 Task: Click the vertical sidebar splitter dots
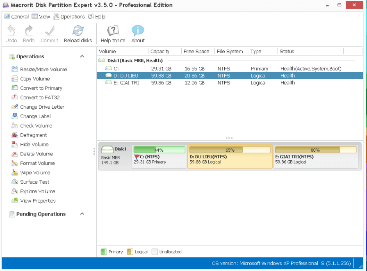pos(94,152)
